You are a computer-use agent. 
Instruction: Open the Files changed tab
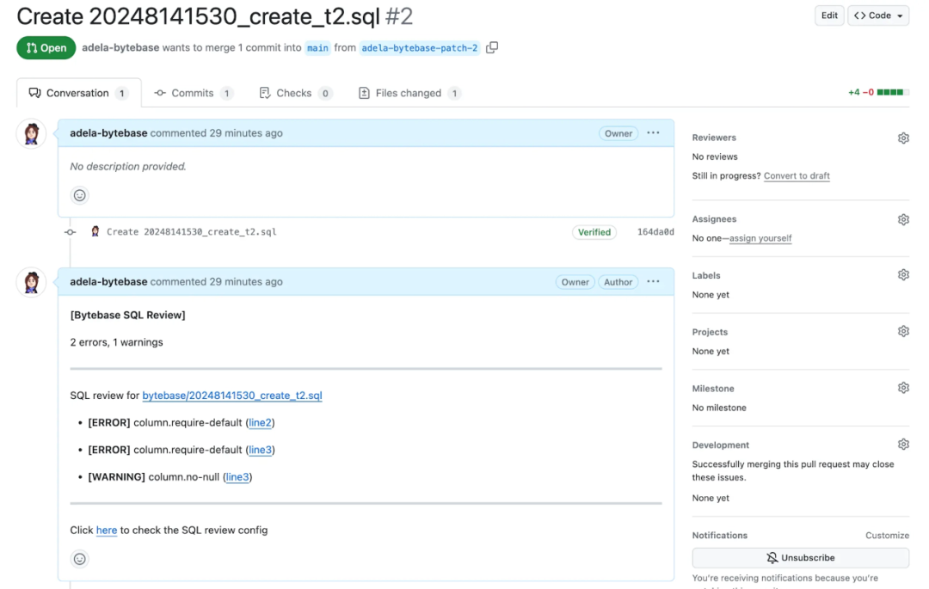[x=409, y=93]
